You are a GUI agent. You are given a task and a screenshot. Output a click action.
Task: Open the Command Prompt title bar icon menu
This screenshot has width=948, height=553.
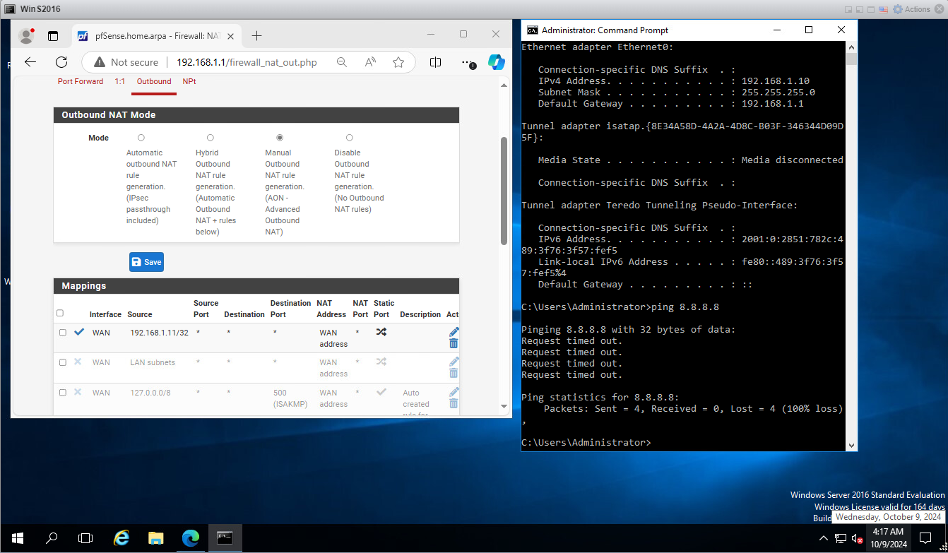pyautogui.click(x=533, y=30)
